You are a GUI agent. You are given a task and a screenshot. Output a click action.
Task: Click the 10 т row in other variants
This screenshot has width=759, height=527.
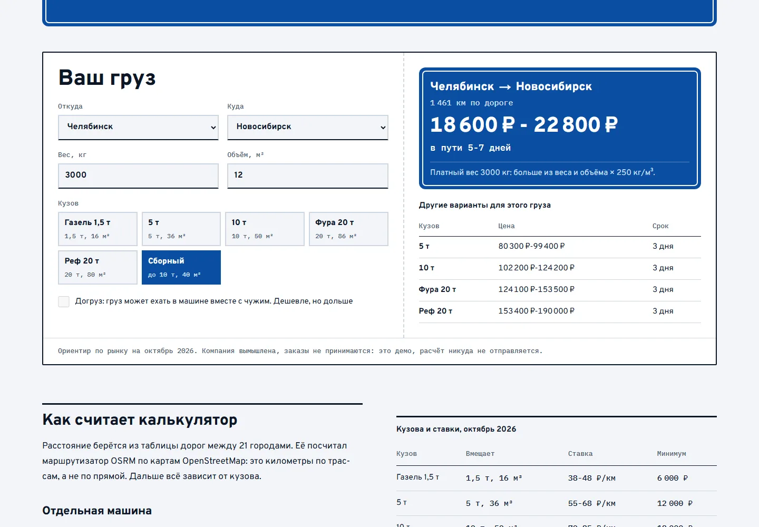pos(560,268)
